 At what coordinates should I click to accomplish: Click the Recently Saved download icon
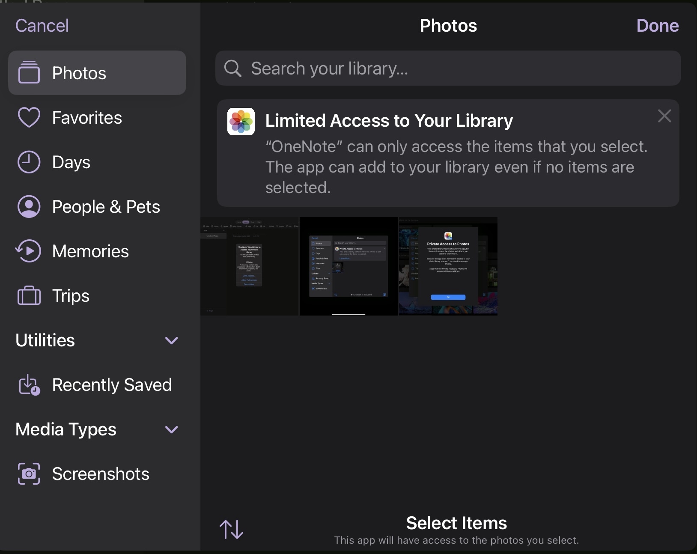point(29,384)
